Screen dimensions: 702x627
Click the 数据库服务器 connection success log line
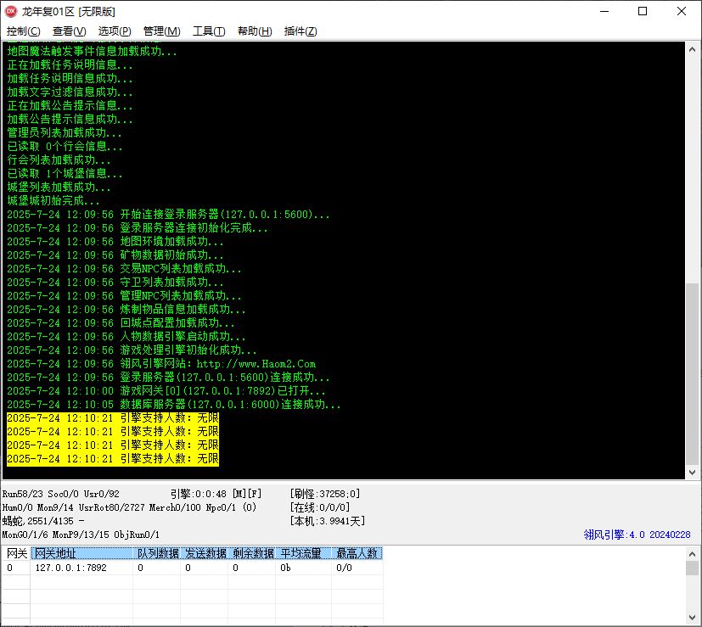pyautogui.click(x=174, y=405)
